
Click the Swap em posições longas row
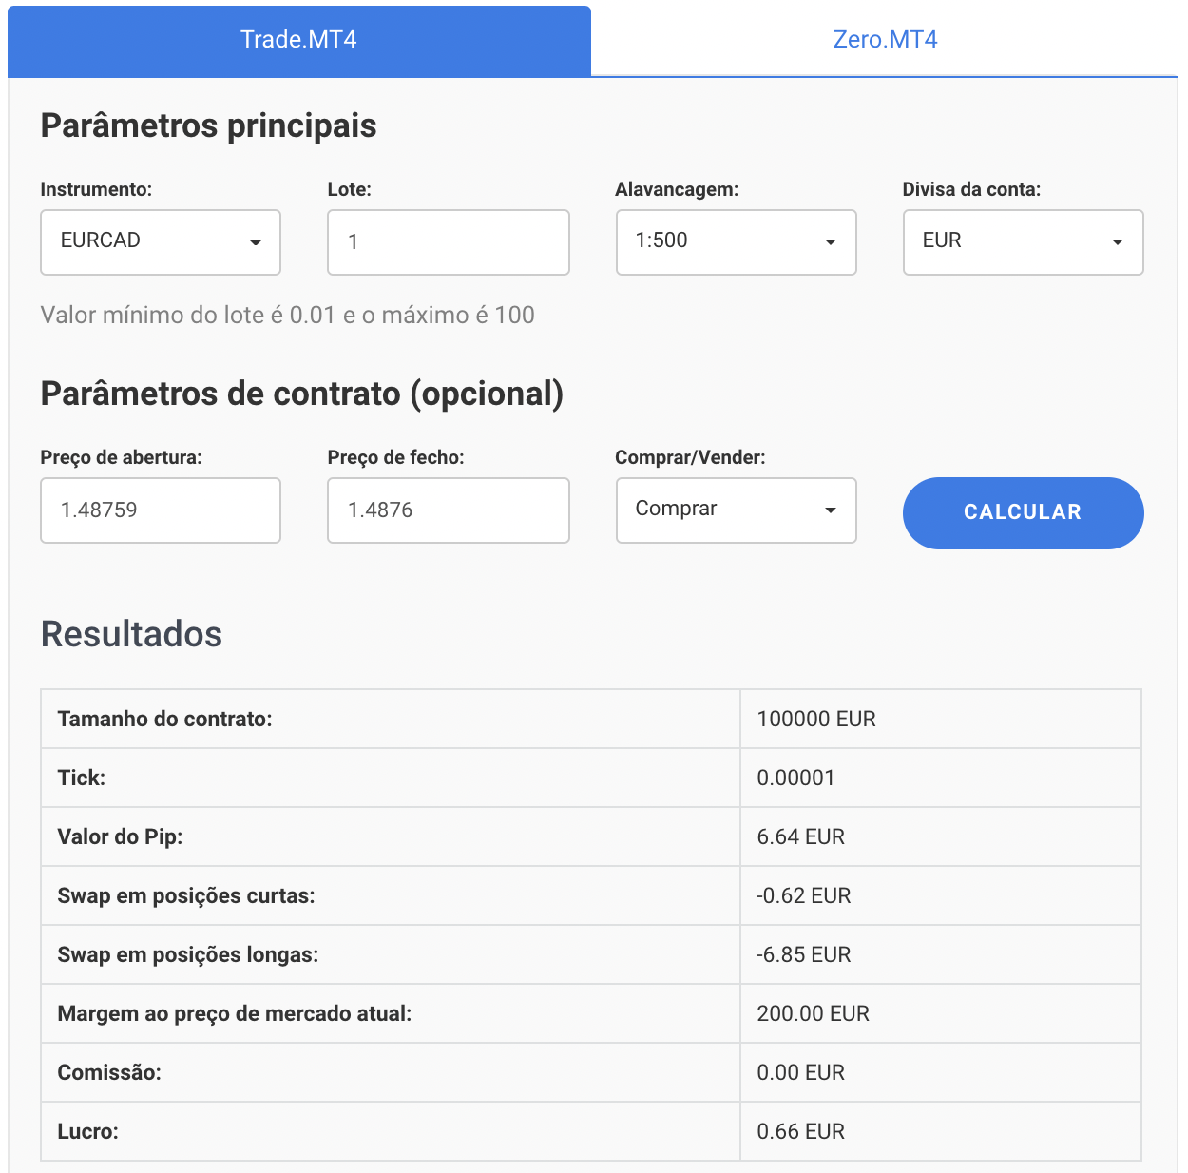pyautogui.click(x=591, y=954)
